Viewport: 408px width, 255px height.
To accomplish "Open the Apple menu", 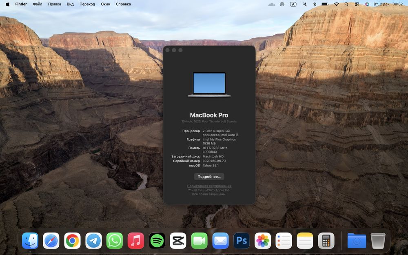I will click(x=7, y=4).
